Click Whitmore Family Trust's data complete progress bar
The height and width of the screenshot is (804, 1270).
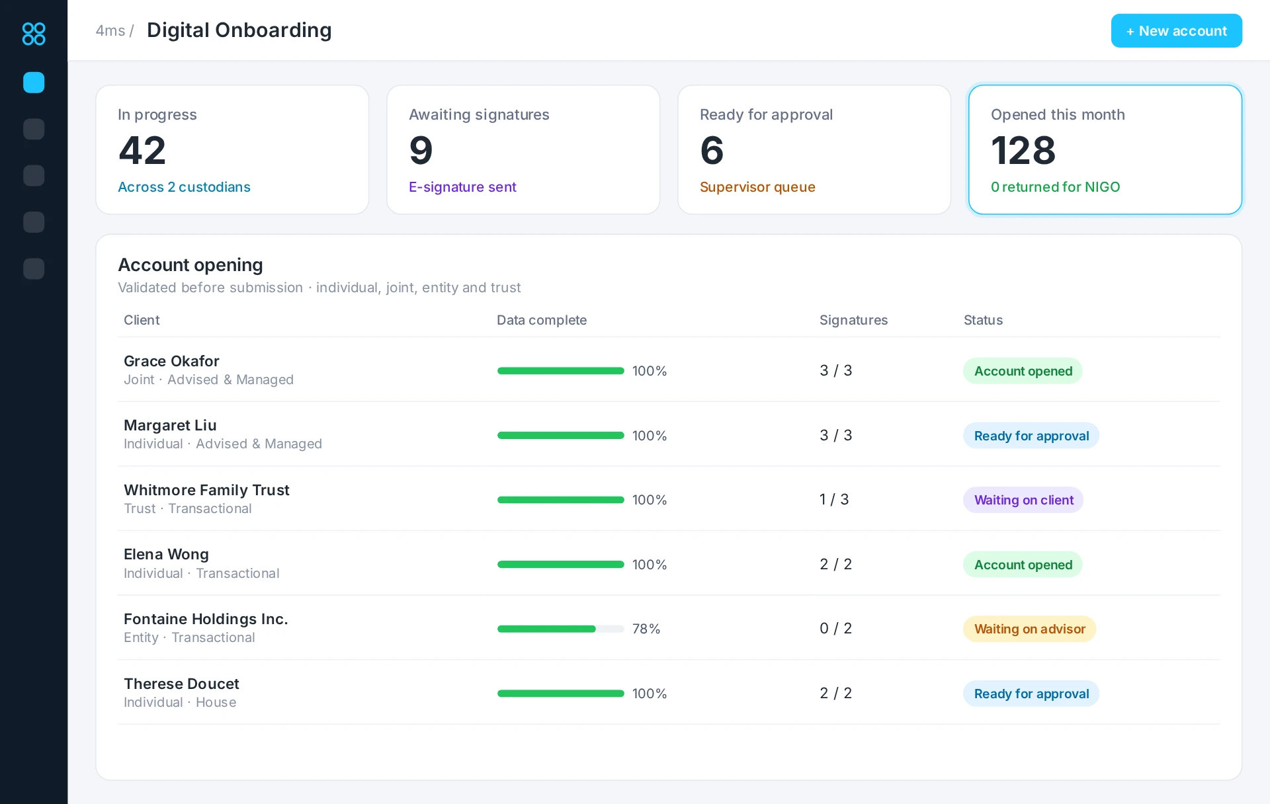click(x=561, y=500)
